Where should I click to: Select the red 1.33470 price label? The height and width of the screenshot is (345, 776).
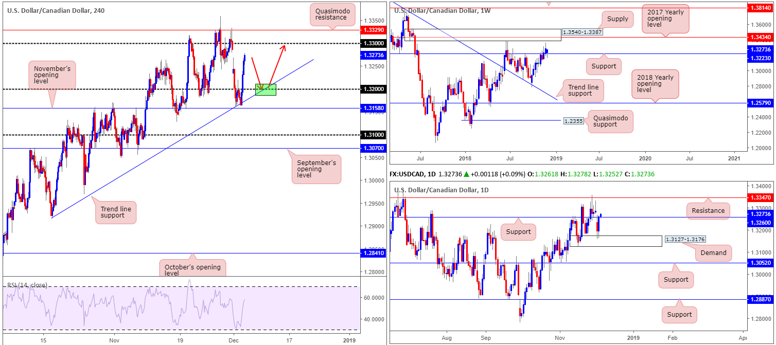coord(761,197)
